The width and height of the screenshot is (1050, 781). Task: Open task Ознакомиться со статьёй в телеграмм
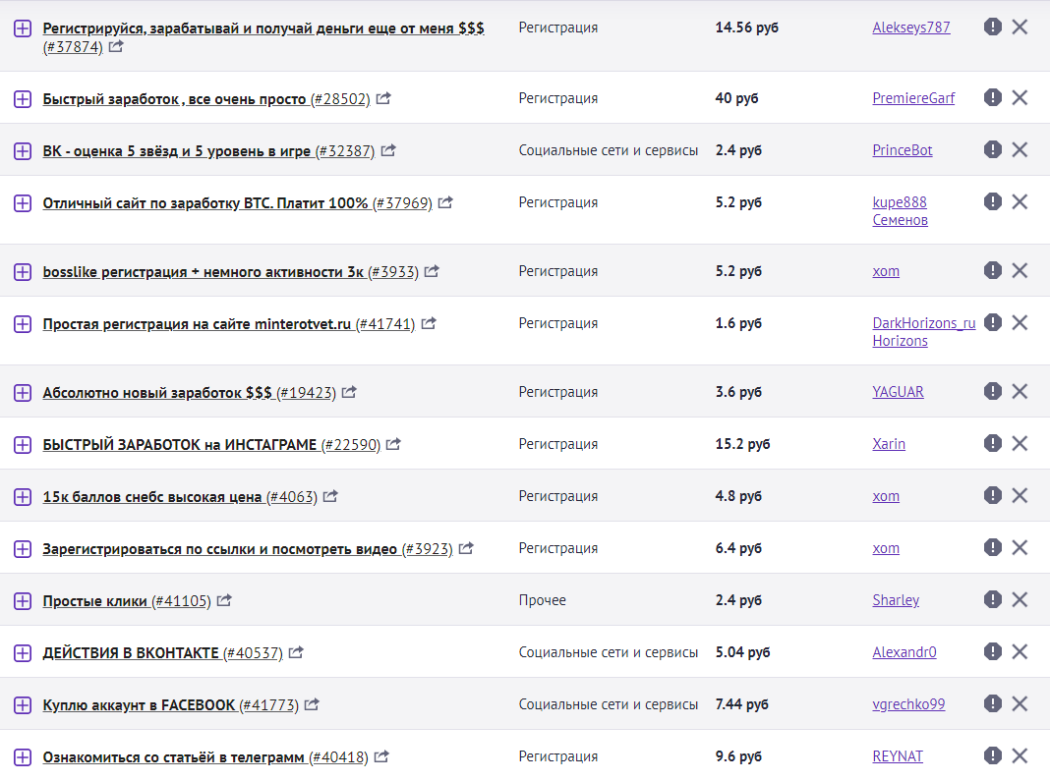pos(205,757)
